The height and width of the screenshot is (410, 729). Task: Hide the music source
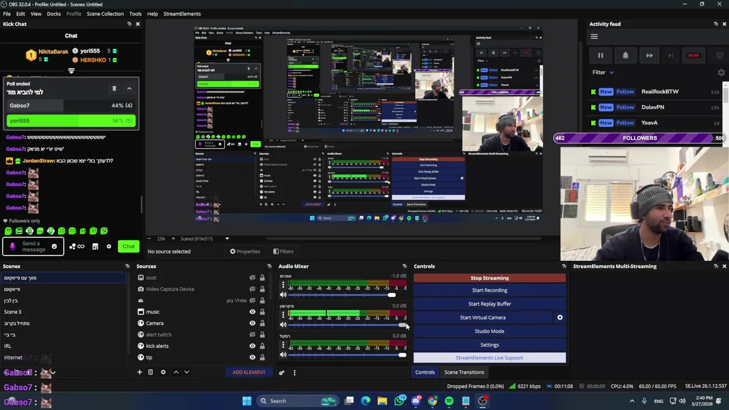pyautogui.click(x=252, y=311)
